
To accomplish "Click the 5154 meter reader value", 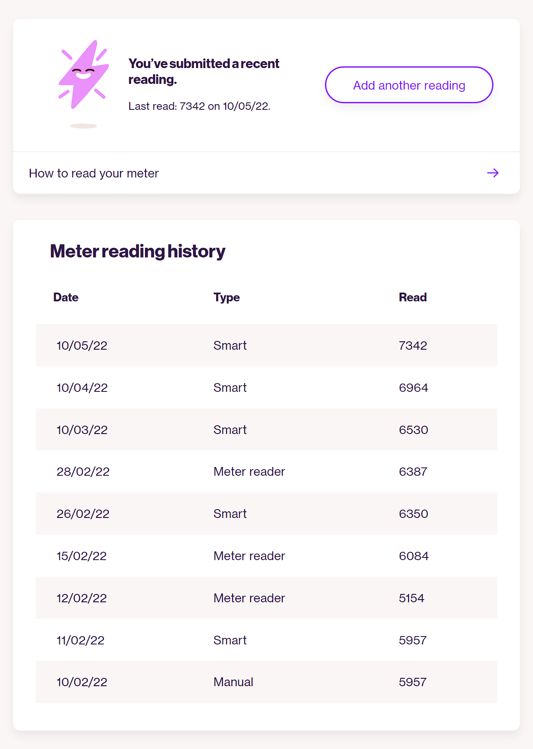I will click(412, 598).
